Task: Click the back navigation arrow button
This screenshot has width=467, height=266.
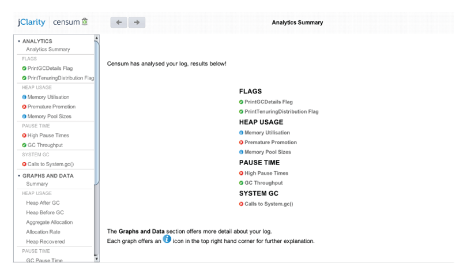Action: coord(119,23)
